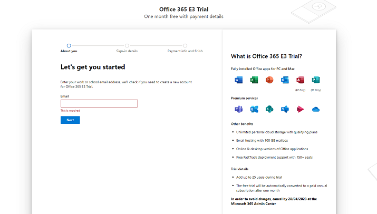The image size is (377, 214).
Task: Click the Publisher app icon
Action: [x=316, y=80]
